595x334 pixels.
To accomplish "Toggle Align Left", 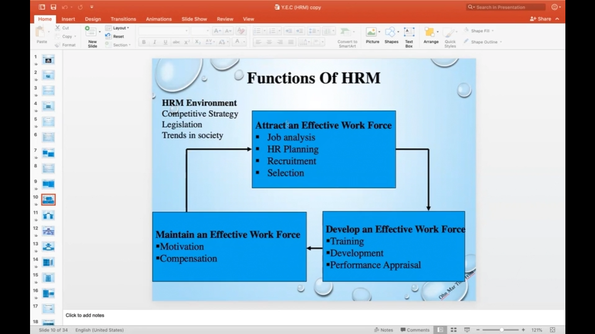I will [258, 42].
